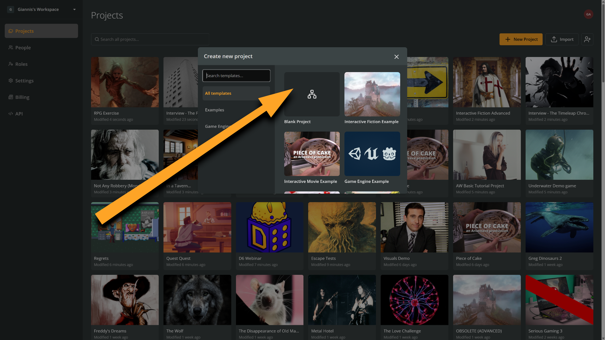Image resolution: width=605 pixels, height=340 pixels.
Task: Click the Import button
Action: point(562,39)
